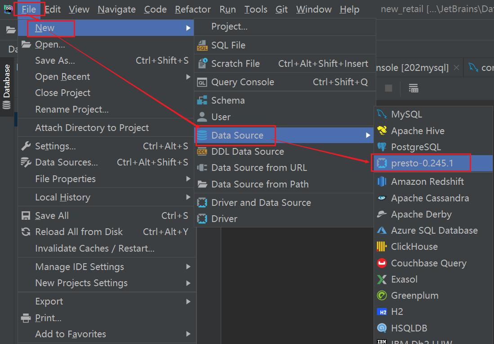Select the Apache Hive data source icon
This screenshot has height=344, width=494.
(x=382, y=131)
